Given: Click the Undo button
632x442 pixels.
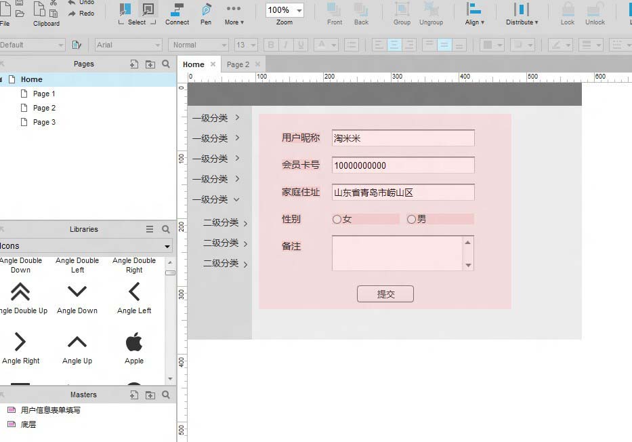Looking at the screenshot, I should [81, 3].
